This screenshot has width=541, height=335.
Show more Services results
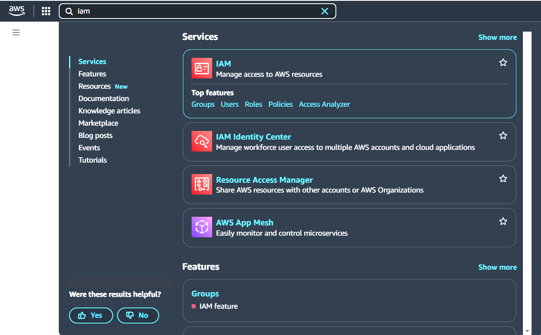[497, 37]
